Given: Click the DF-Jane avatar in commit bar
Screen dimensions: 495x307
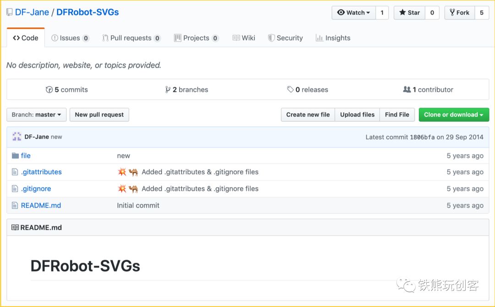Looking at the screenshot, I should pyautogui.click(x=17, y=137).
